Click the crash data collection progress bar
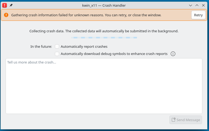 104,38
